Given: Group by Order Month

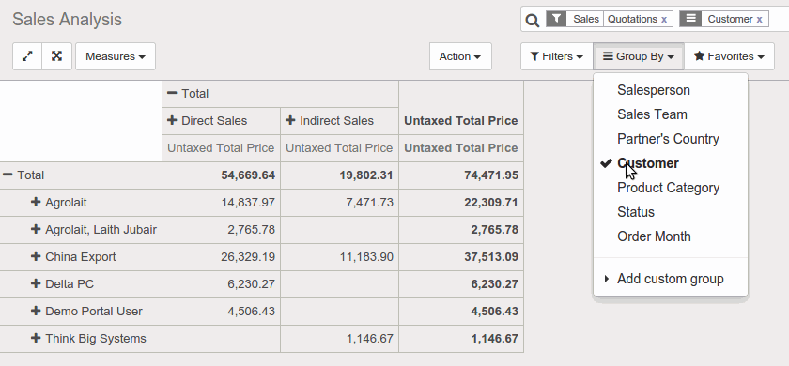Looking at the screenshot, I should pyautogui.click(x=671, y=236).
